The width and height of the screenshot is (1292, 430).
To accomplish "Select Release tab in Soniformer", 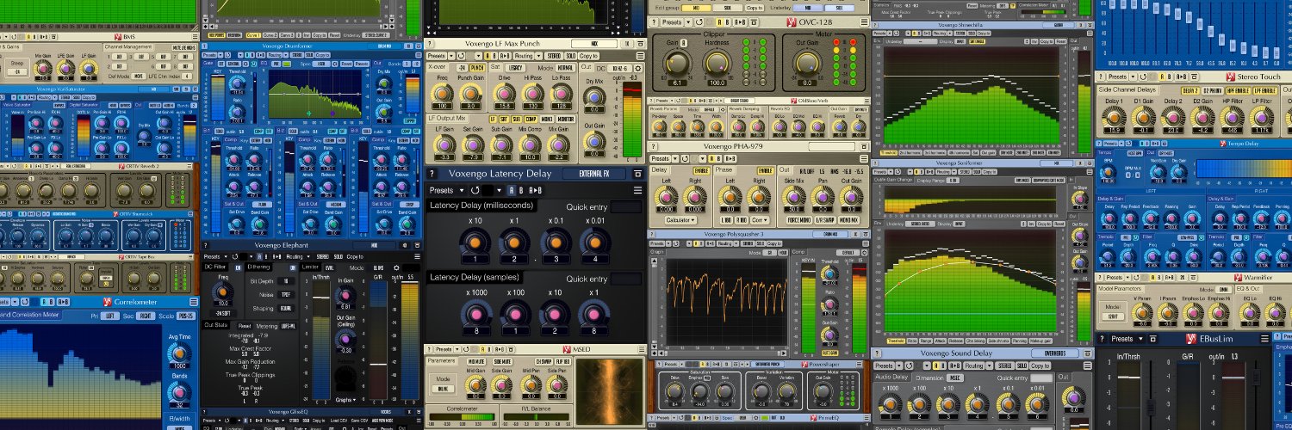I will click(x=956, y=341).
